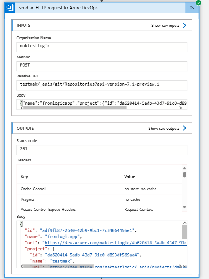This screenshot has height=279, width=209.
Task: Select the Pragma no-cache value
Action: point(132,199)
